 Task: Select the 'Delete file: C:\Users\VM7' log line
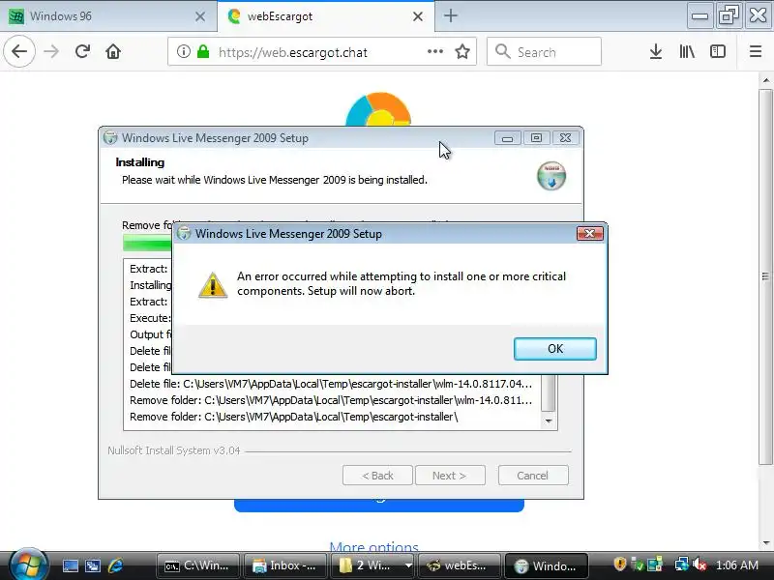[x=331, y=384]
